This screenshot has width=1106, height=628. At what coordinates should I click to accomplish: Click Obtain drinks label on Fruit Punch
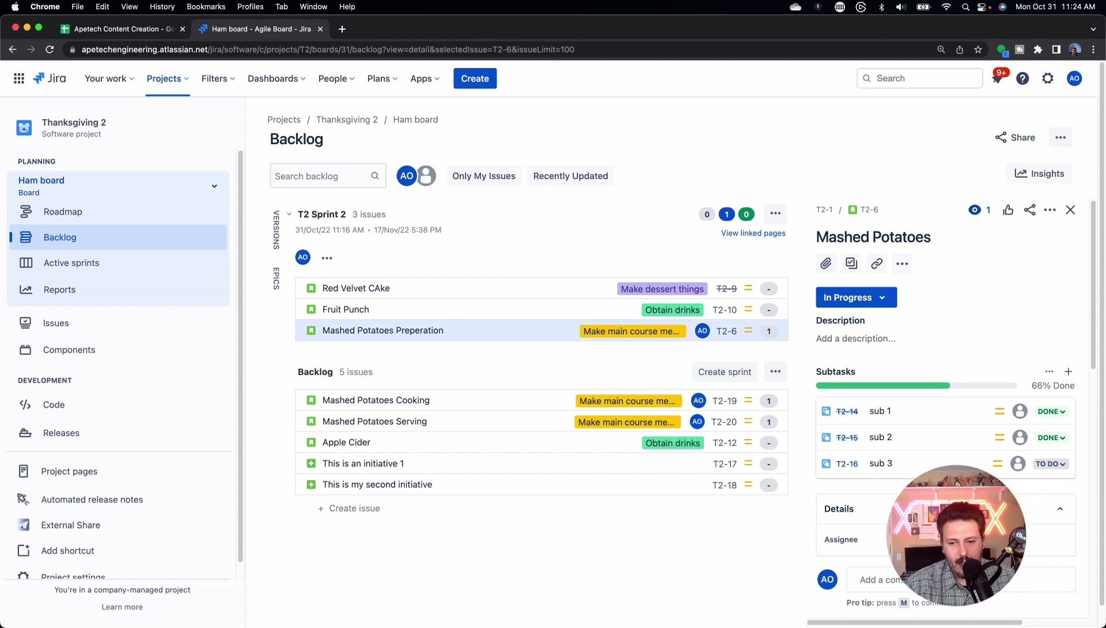[672, 310]
